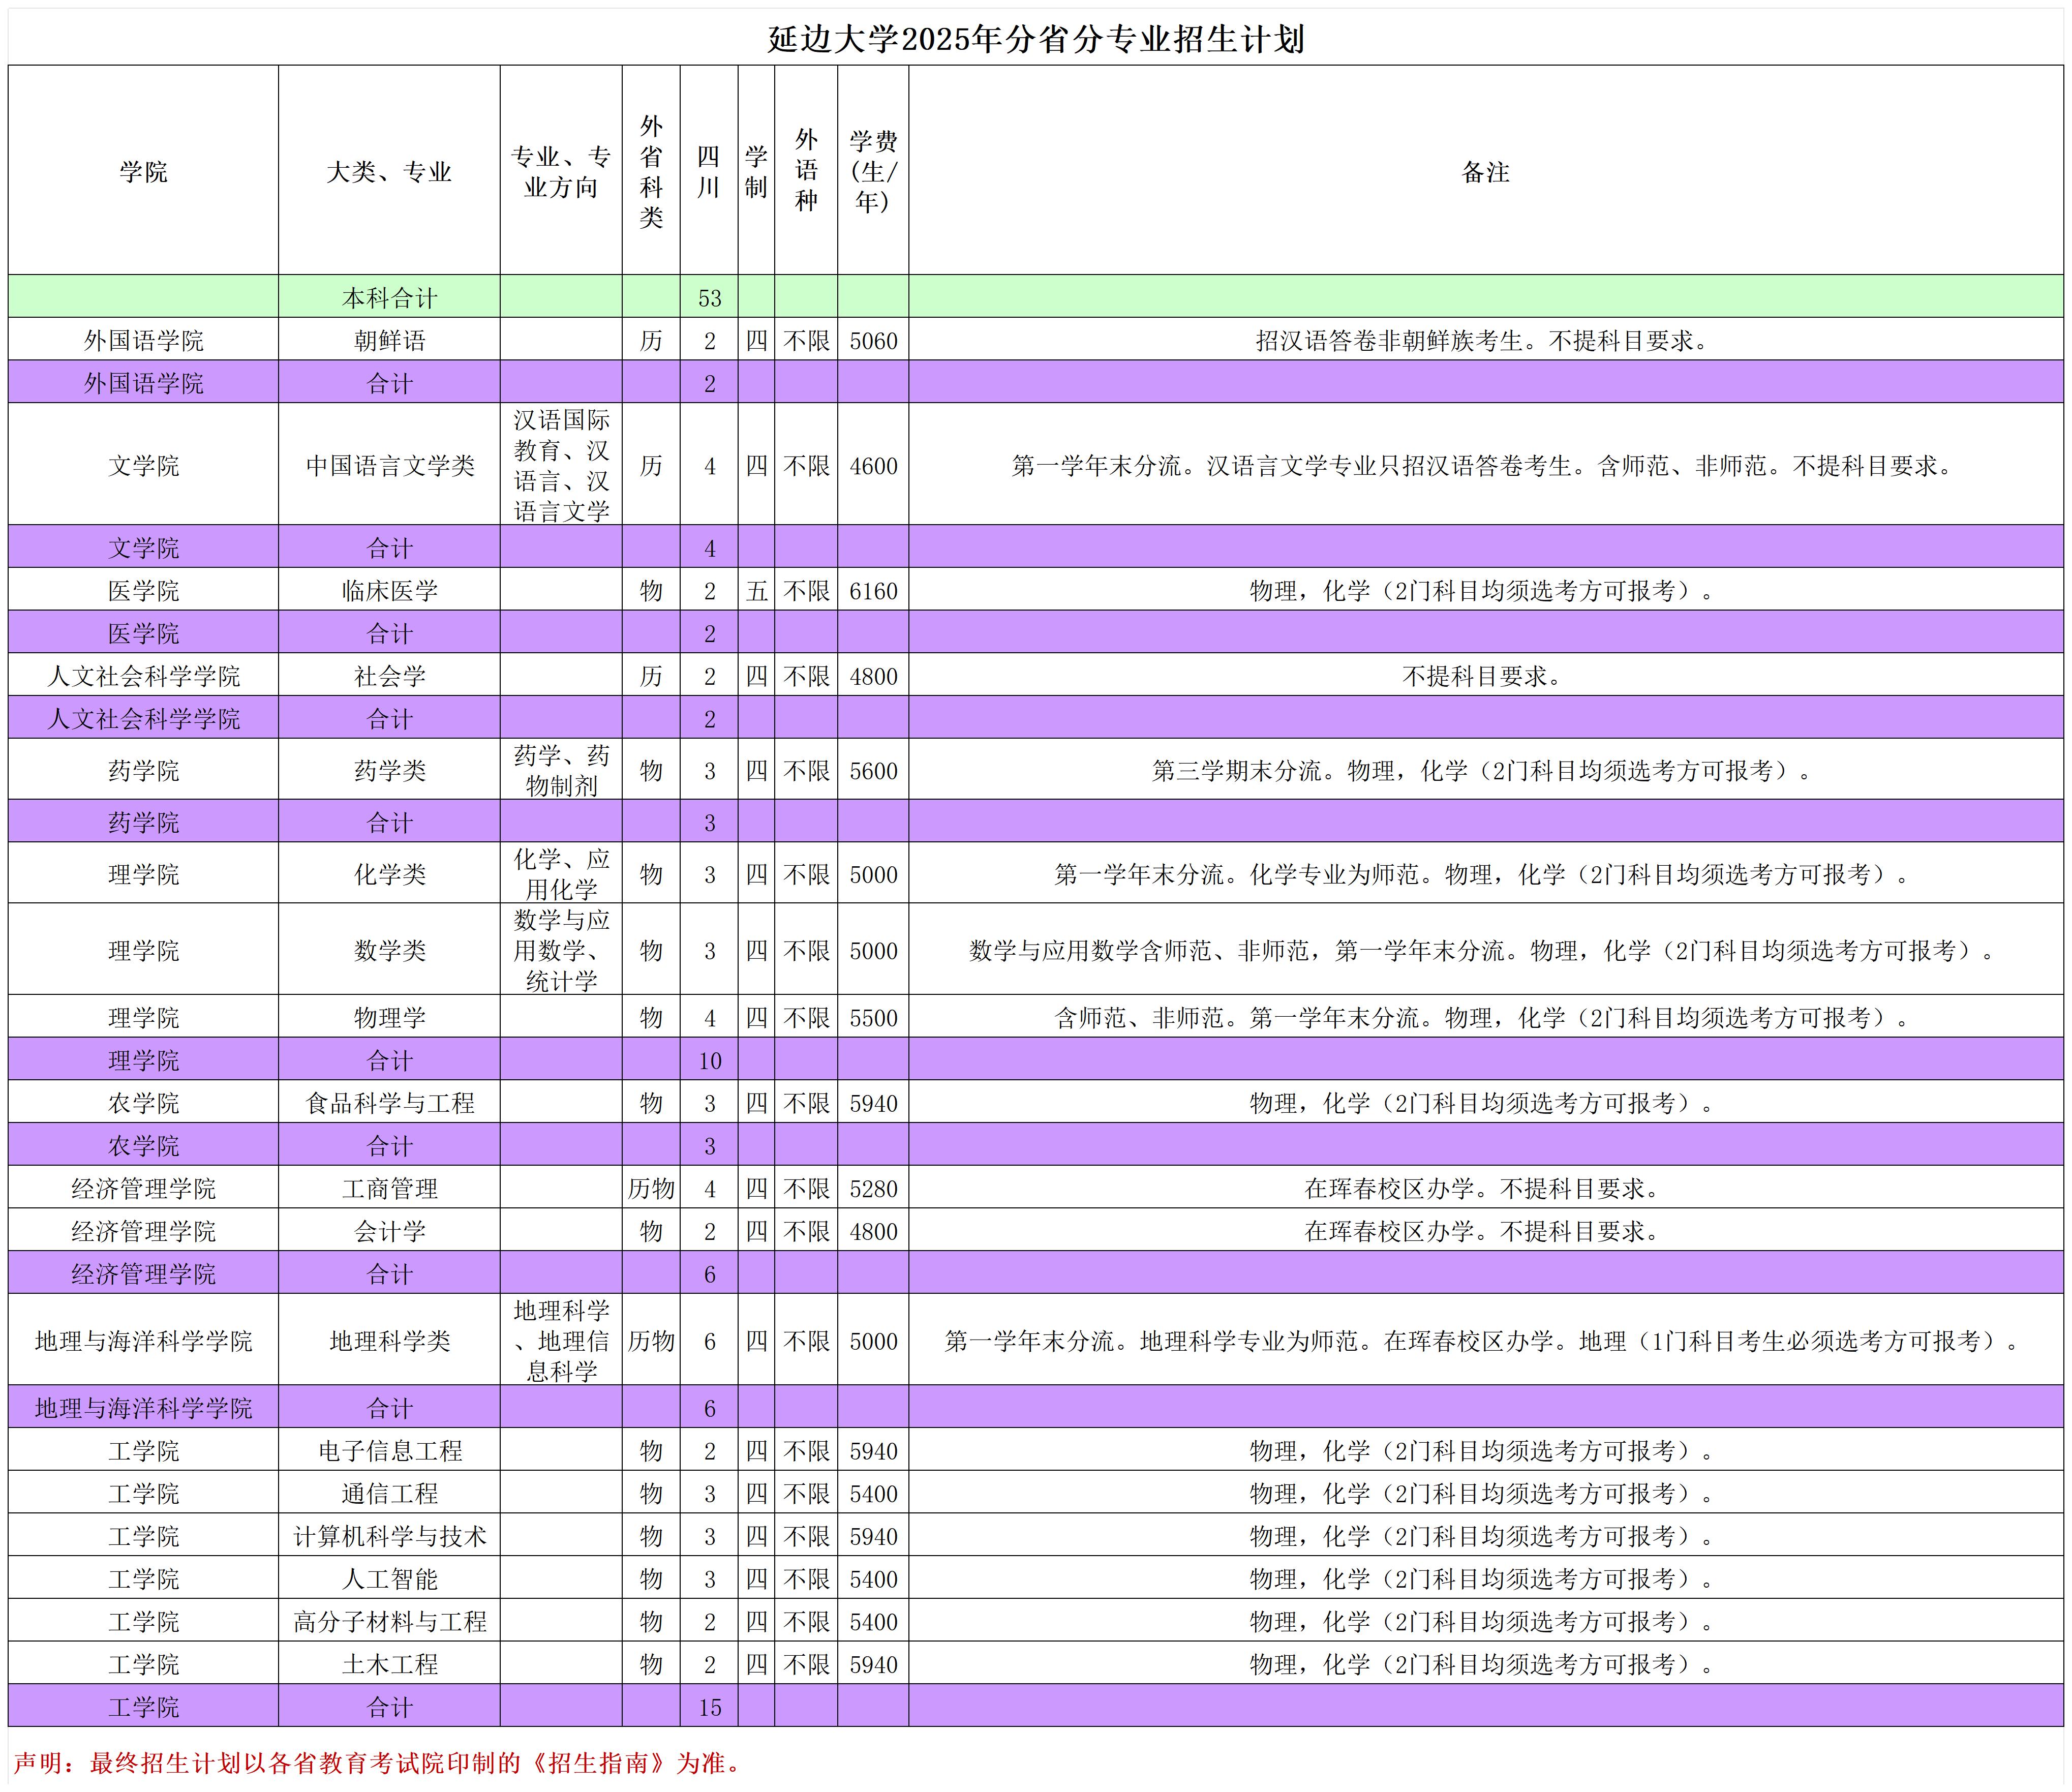Select the 四川 column header
Viewport: 2072px width, 1792px height.
coord(709,171)
